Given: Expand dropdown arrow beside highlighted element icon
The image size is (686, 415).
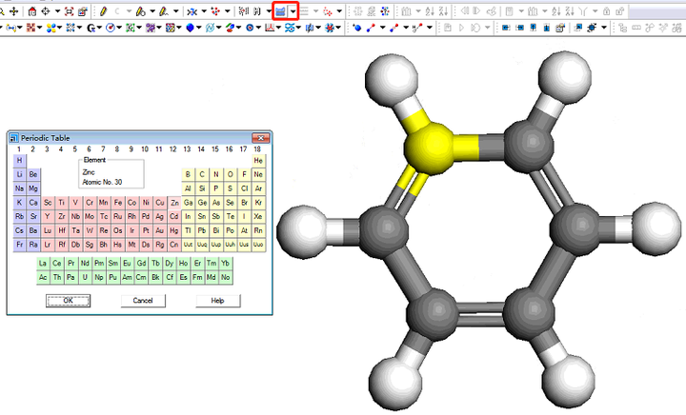Looking at the screenshot, I should (x=293, y=11).
